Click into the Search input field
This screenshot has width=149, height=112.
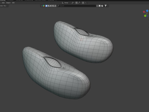coord(78,6)
